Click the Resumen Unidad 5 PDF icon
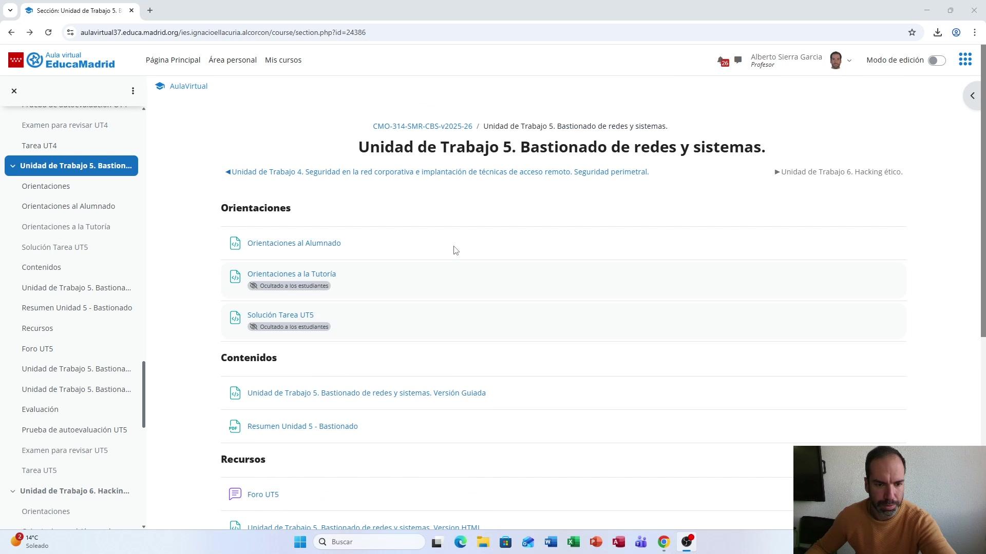The image size is (986, 554). click(x=235, y=426)
